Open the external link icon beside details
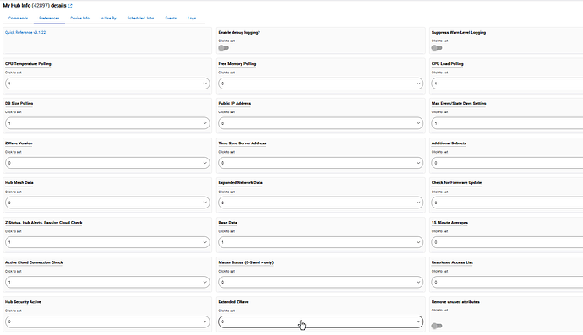 point(70,6)
